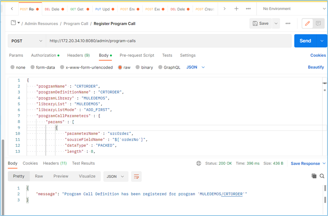The height and width of the screenshot is (216, 328).
Task: Switch to the POST Re request tab
Action: click(29, 9)
